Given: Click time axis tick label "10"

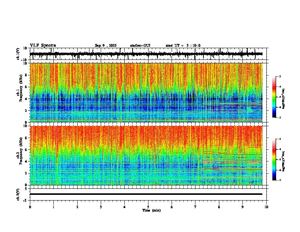Looking at the screenshot, I should 266,207.
